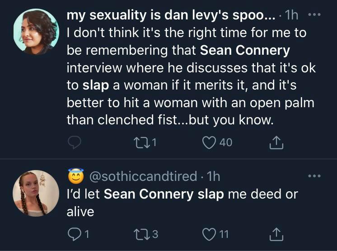Open first tweet author's profile picture
The image size is (337, 251).
(x=35, y=31)
